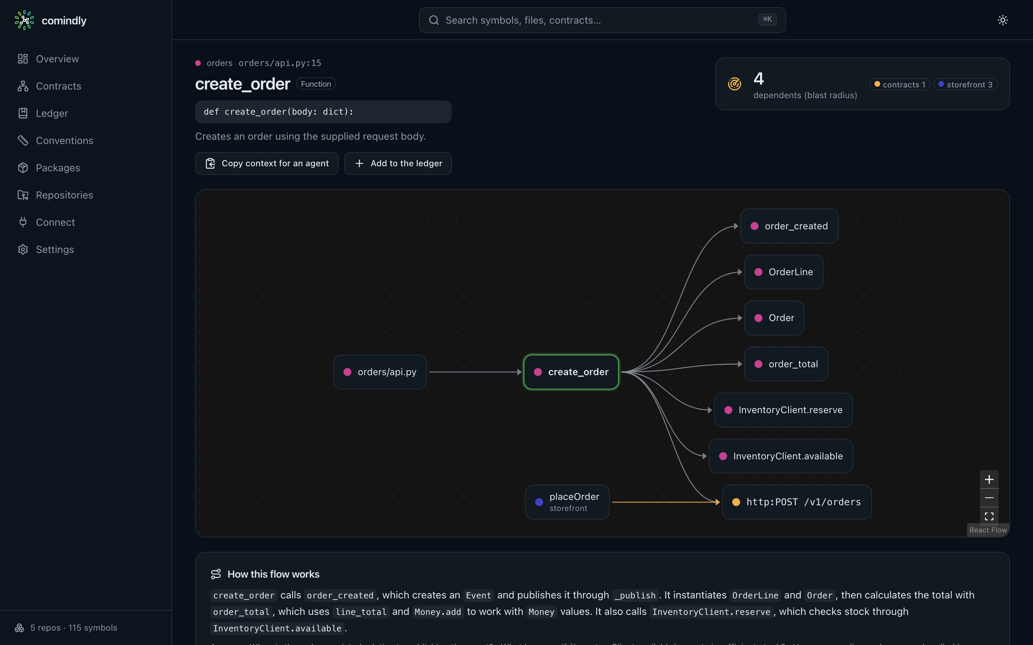
Task: Open Contracts via its network icon
Action: coord(23,86)
